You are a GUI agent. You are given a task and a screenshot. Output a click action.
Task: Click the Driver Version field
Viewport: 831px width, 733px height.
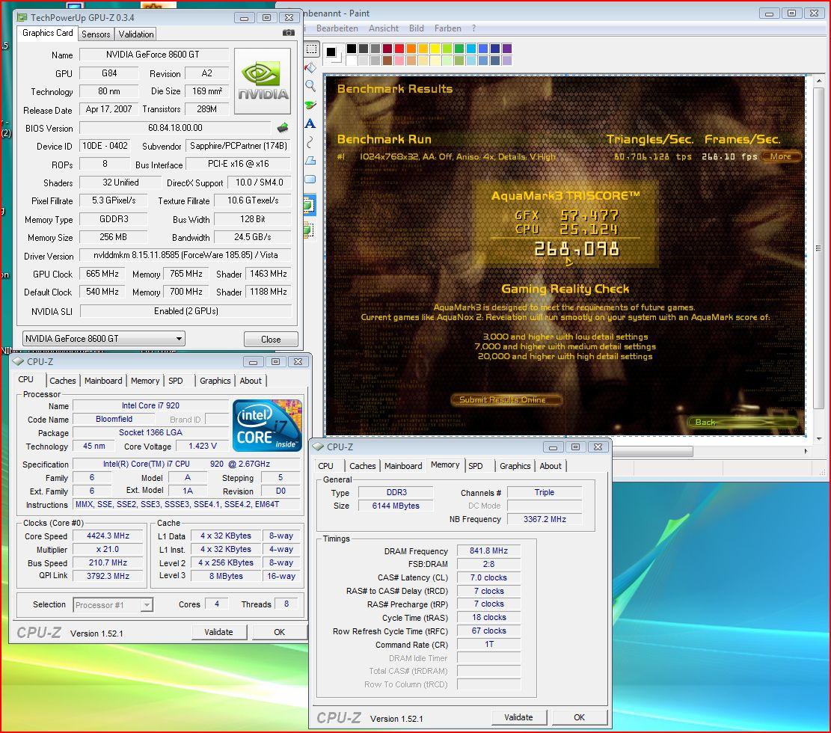tap(185, 256)
